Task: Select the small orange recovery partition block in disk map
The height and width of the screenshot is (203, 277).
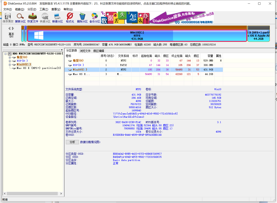Action: pyautogui.click(x=22, y=34)
